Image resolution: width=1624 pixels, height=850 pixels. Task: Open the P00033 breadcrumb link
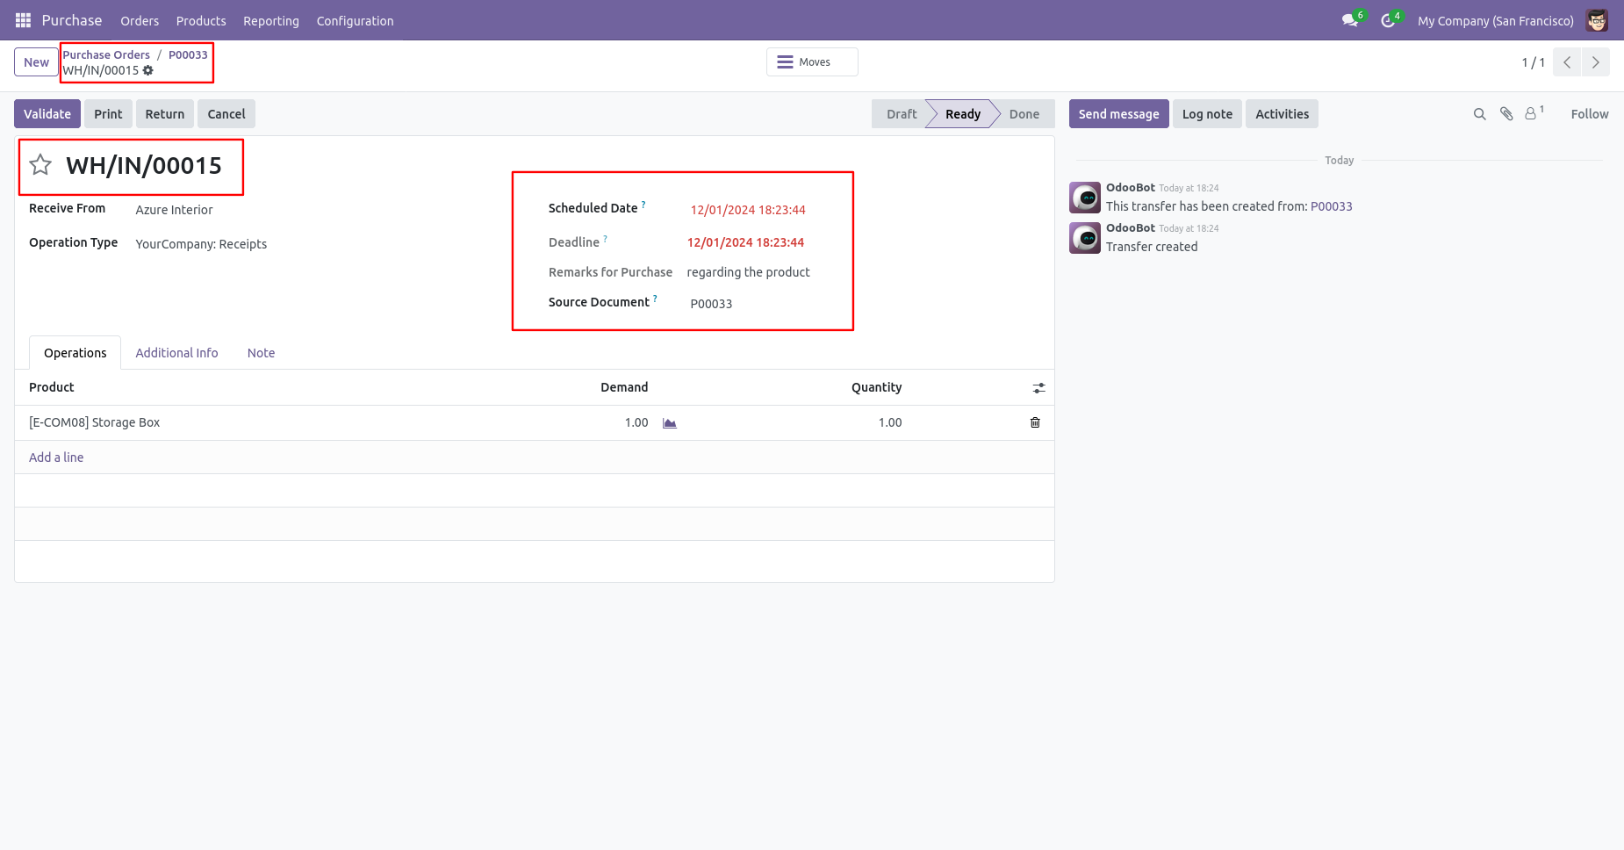click(x=188, y=54)
